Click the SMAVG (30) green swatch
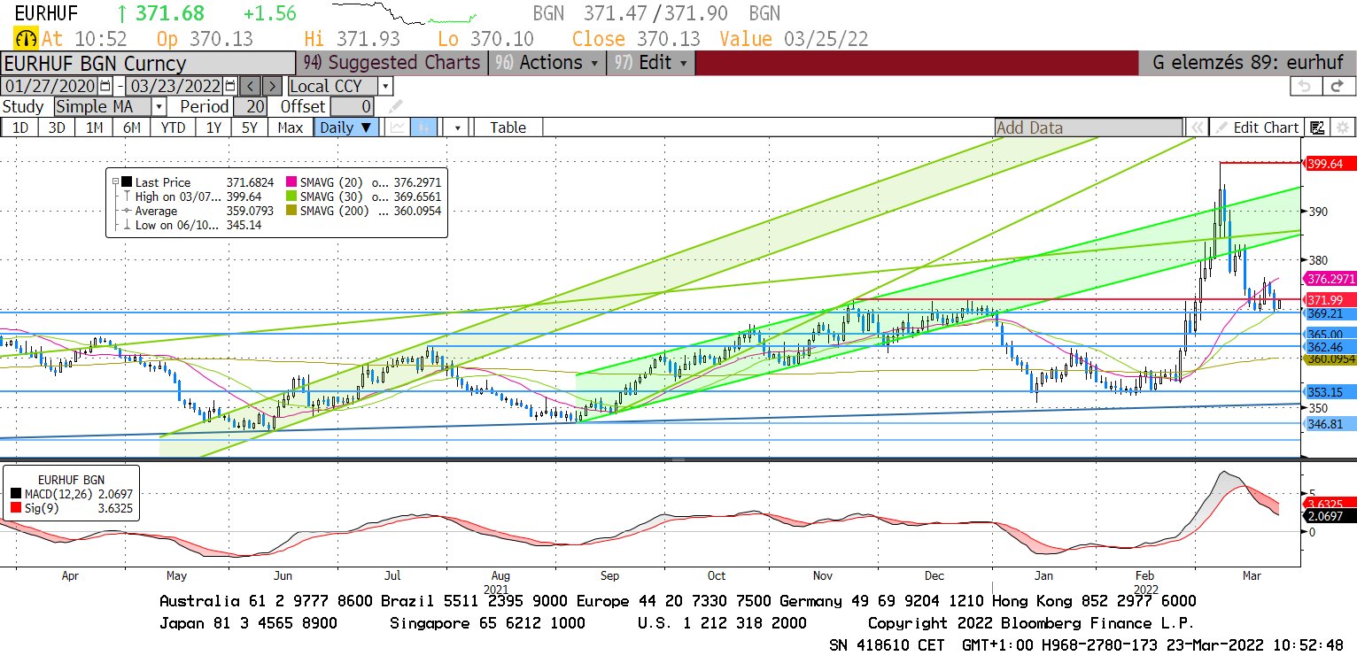1357x671 pixels. [x=293, y=197]
